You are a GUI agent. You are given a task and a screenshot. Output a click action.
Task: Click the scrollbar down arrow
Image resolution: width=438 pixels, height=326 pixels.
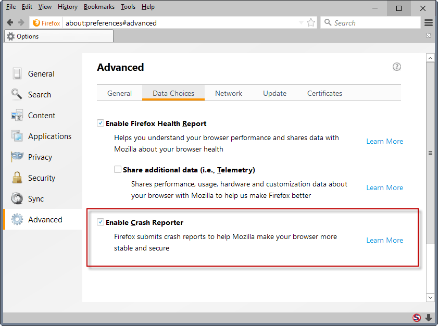pos(430,297)
